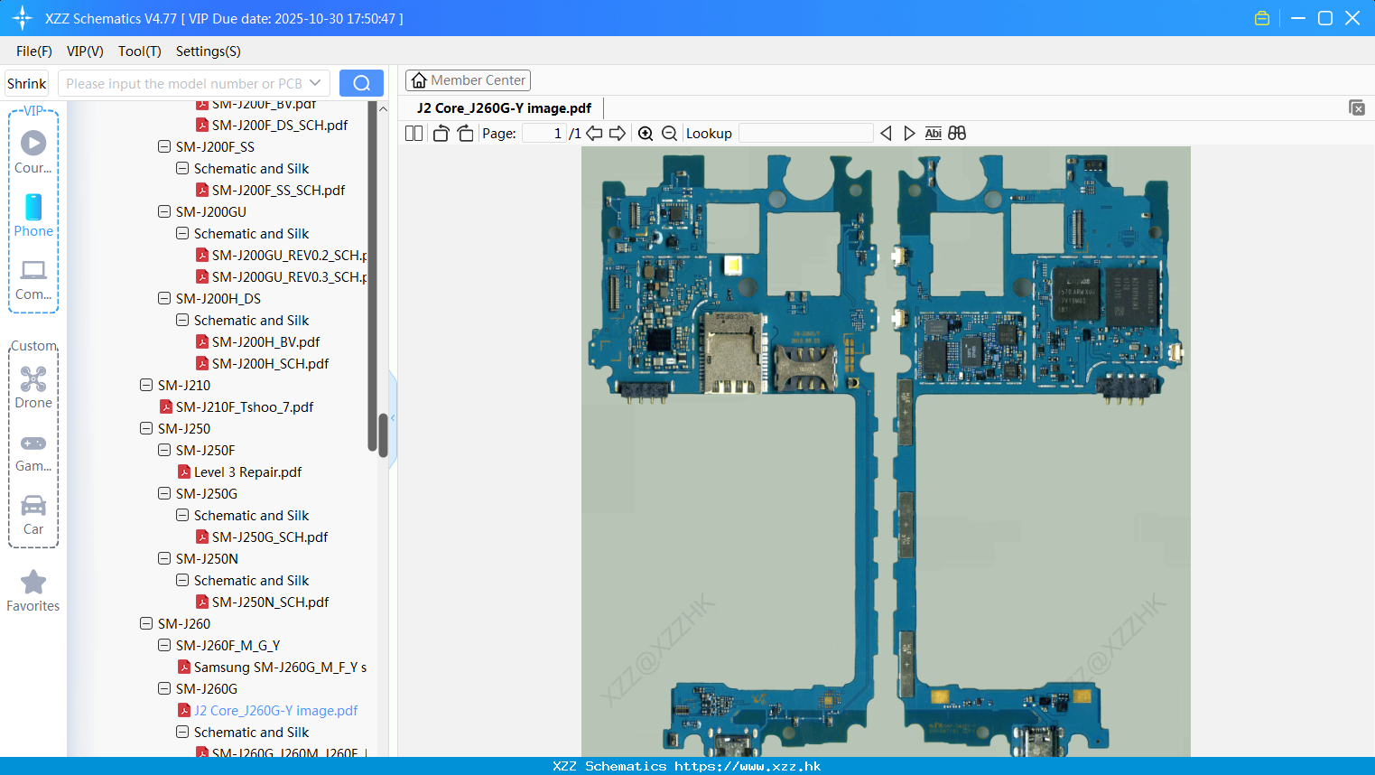
Task: Open SM-J200H_BV.pdf
Action: tap(265, 341)
